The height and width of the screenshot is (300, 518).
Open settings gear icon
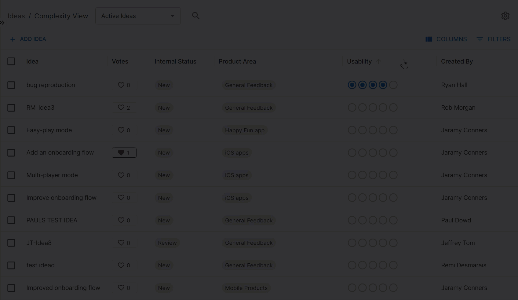505,16
